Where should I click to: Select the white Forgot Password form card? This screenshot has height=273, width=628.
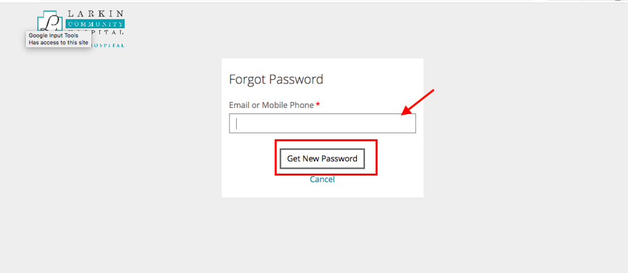(x=323, y=128)
